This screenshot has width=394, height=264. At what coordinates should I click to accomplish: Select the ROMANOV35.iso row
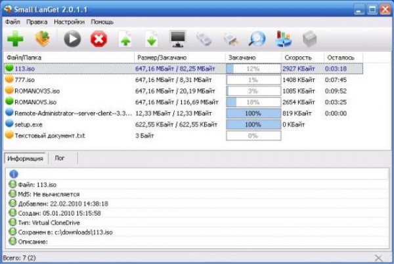tap(183, 91)
